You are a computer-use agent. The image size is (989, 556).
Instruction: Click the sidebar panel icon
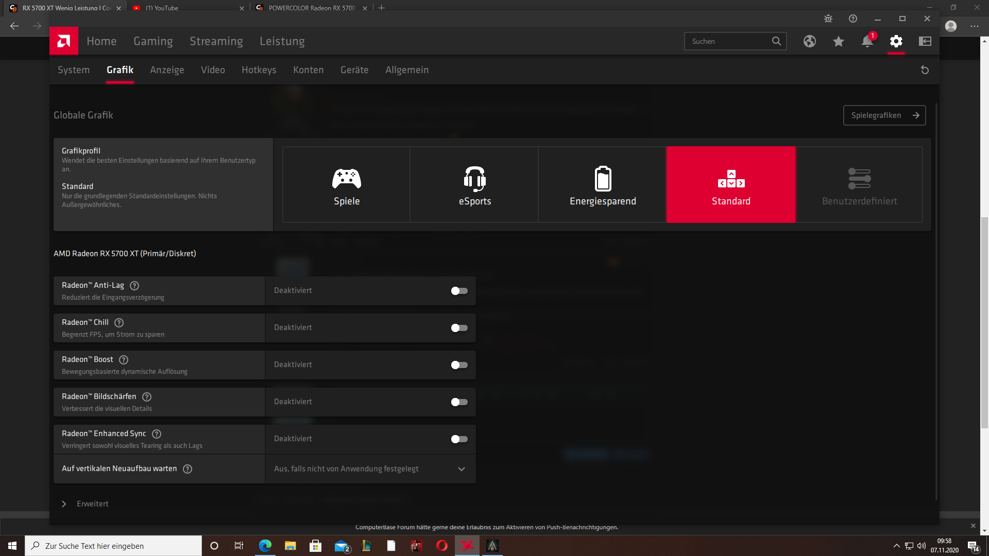click(x=925, y=41)
